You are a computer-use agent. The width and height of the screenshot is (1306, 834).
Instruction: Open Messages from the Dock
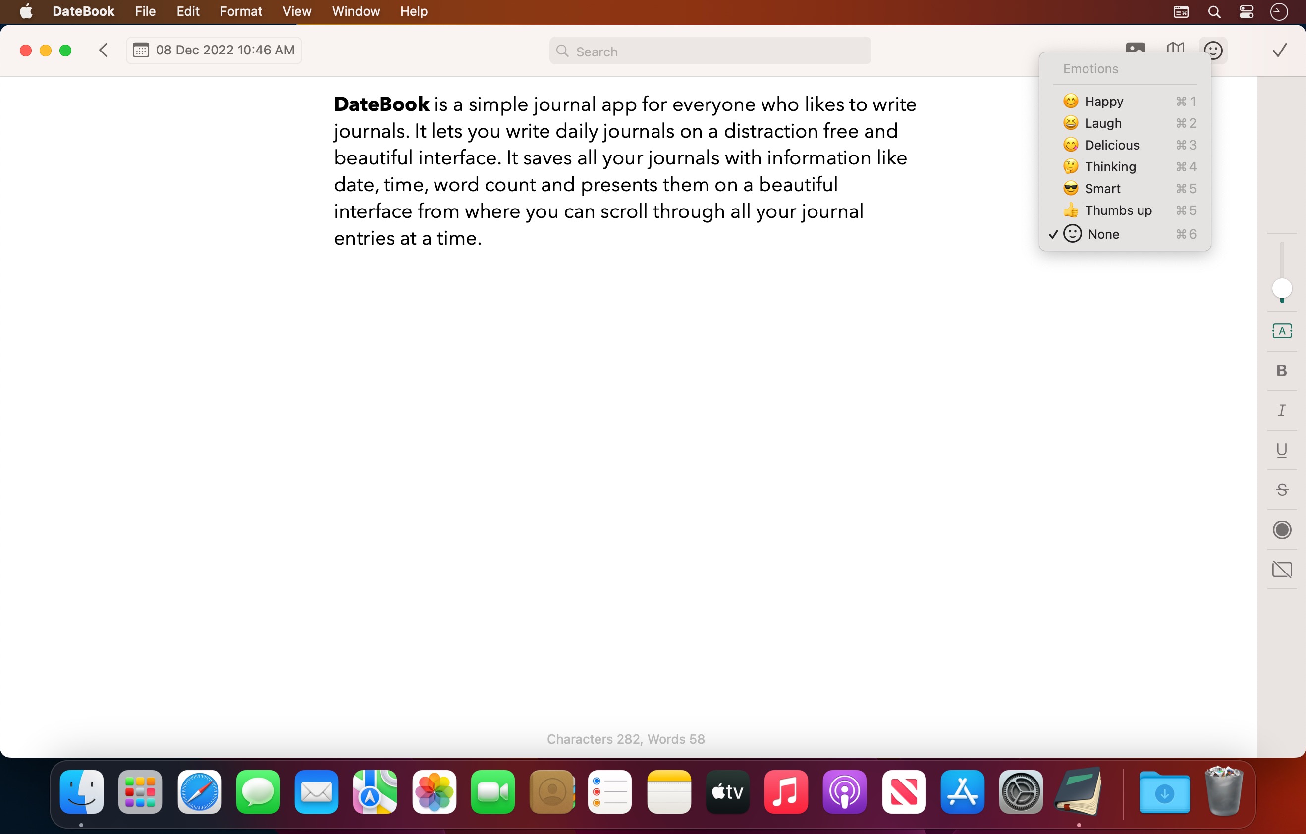pyautogui.click(x=258, y=791)
